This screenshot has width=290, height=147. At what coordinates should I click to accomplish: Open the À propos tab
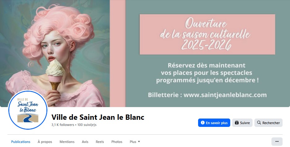point(45,142)
